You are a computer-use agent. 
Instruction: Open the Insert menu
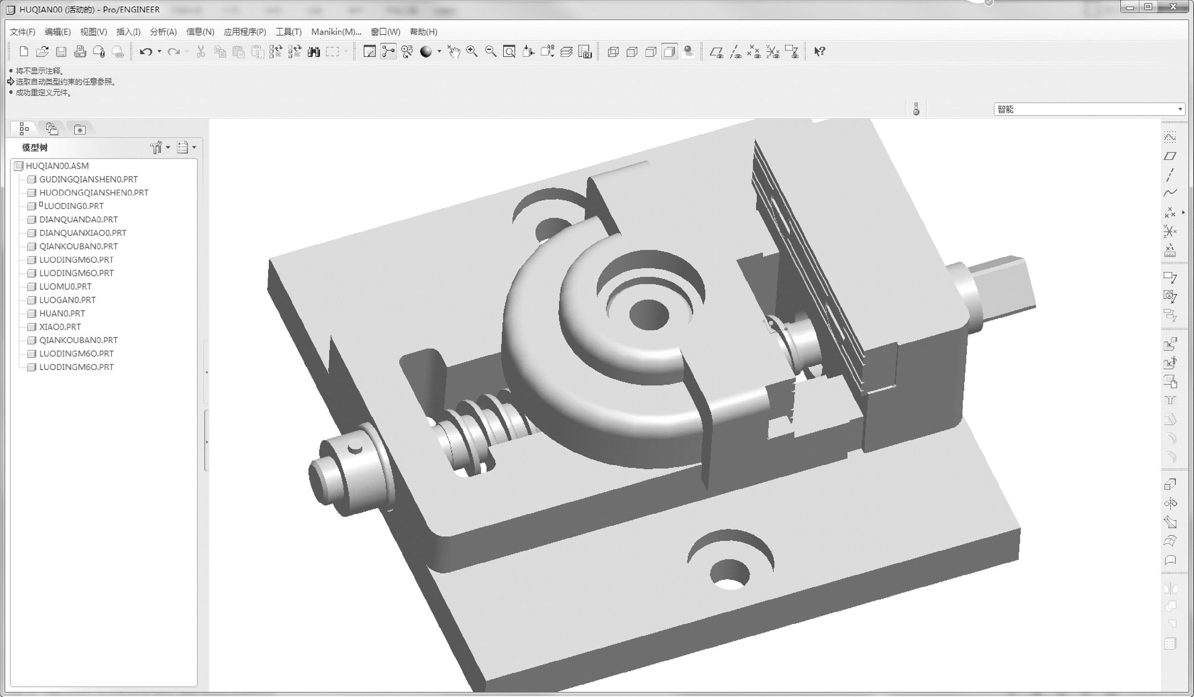(x=128, y=32)
